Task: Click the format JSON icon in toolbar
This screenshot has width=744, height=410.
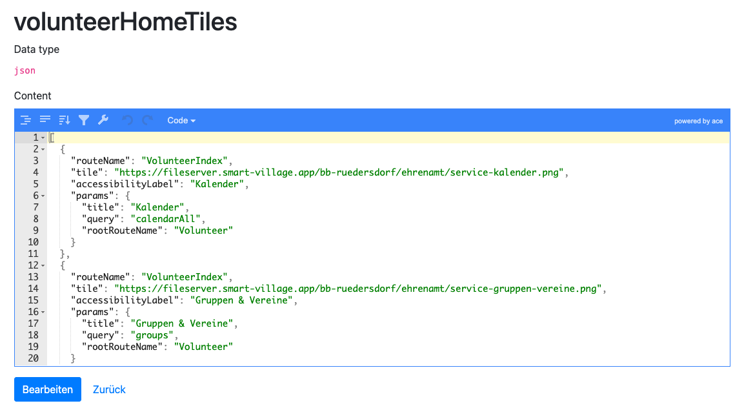Action: click(26, 120)
